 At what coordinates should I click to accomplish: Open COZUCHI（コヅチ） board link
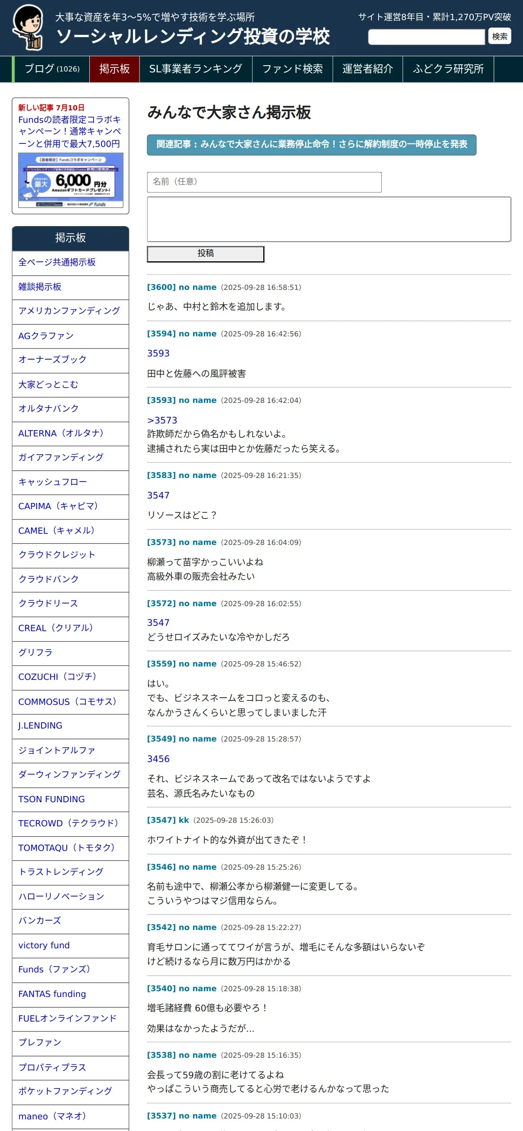coord(71,677)
